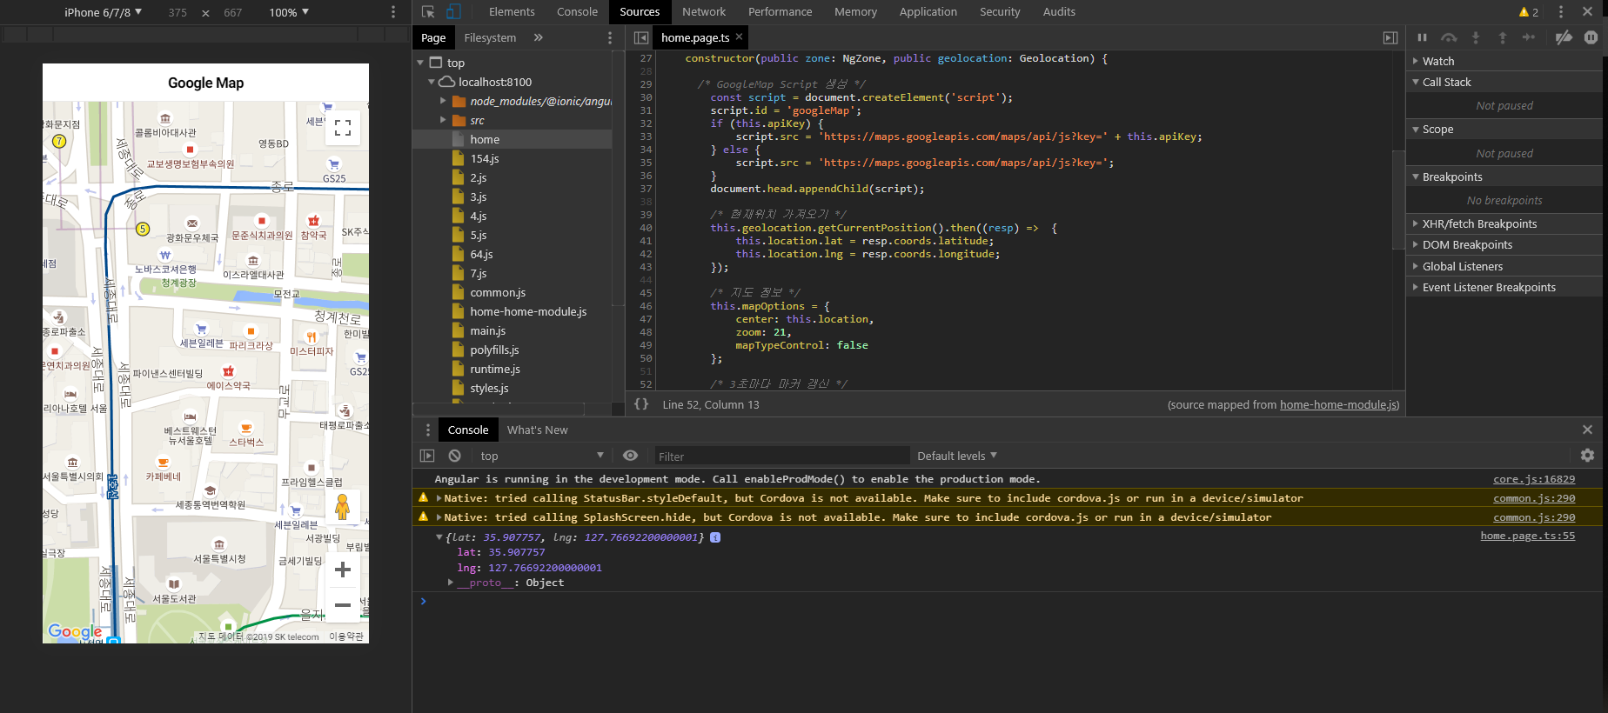Open DevTools customize menu (three dots)
The height and width of the screenshot is (713, 1608).
click(1560, 12)
